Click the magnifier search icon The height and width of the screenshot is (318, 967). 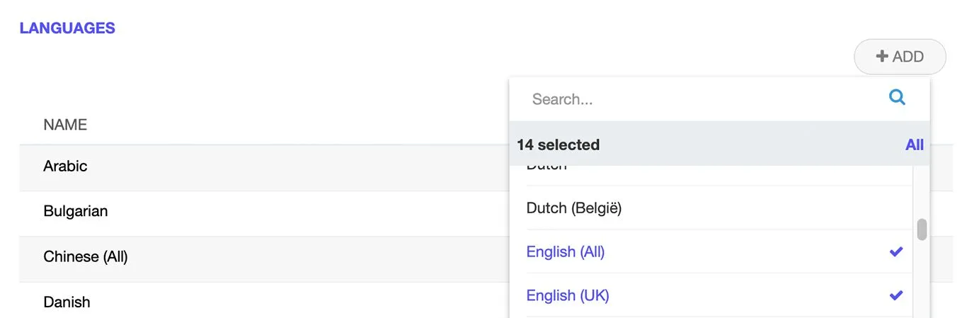897,98
